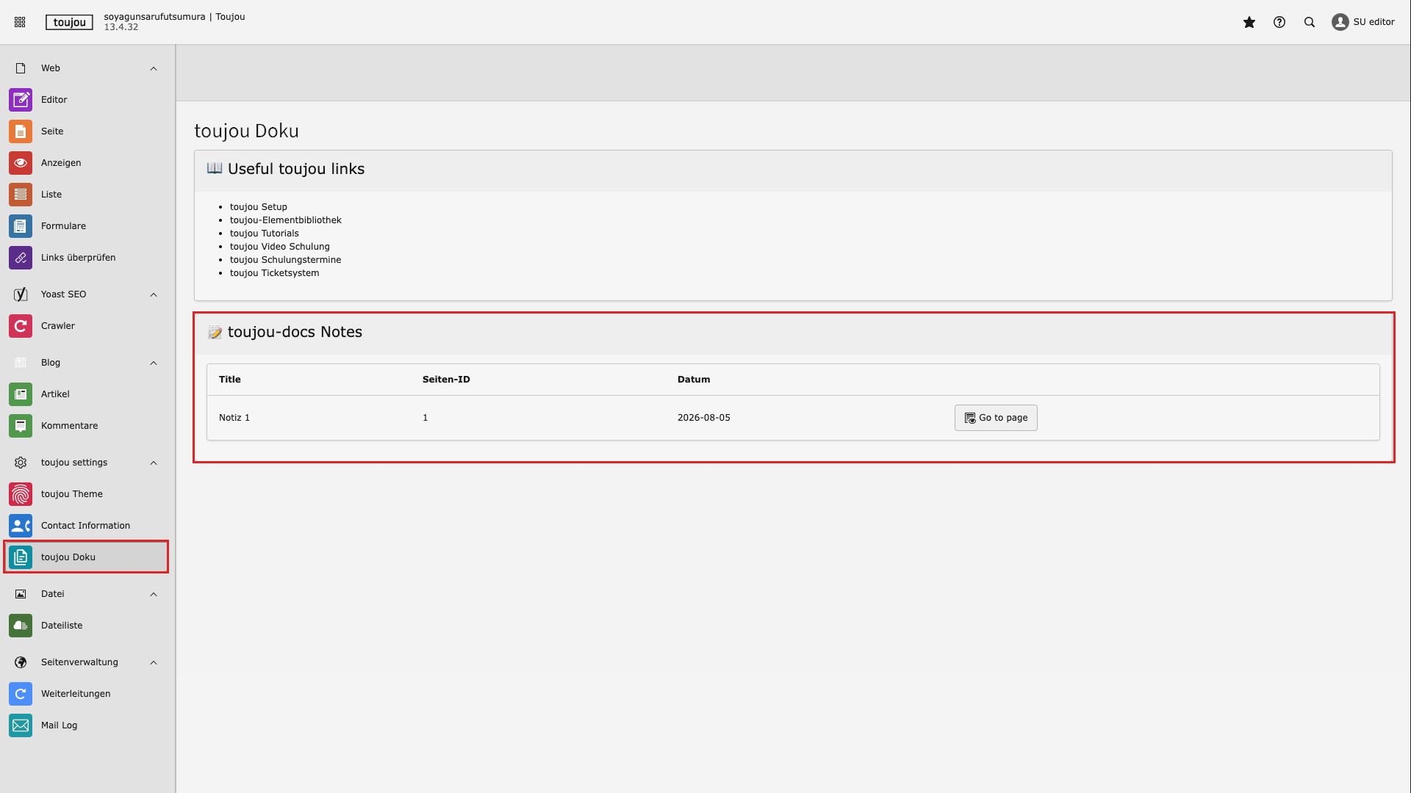Click the Mail Log envelope icon
The image size is (1411, 793).
coord(21,725)
